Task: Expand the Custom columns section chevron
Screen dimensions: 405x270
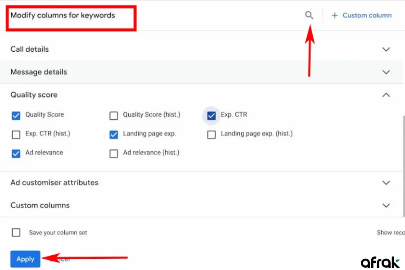Action: [386, 205]
